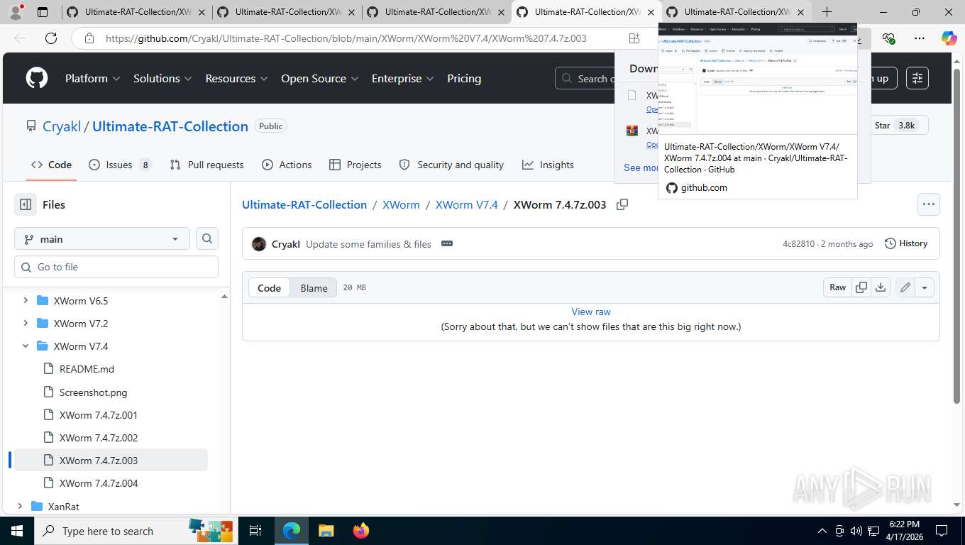Viewport: 965px width, 545px height.
Task: Open the Enterprise menu
Action: click(x=403, y=78)
